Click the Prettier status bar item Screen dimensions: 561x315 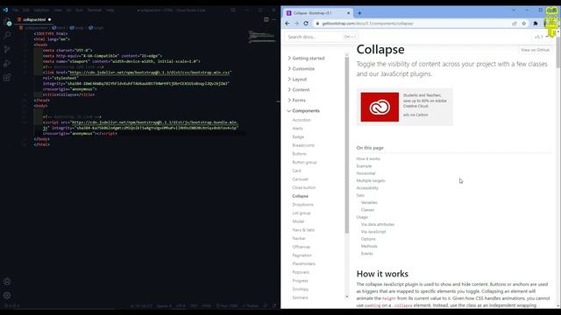tap(250, 305)
